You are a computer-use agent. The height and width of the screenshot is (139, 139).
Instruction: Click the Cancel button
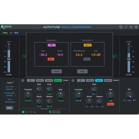point(57,71)
